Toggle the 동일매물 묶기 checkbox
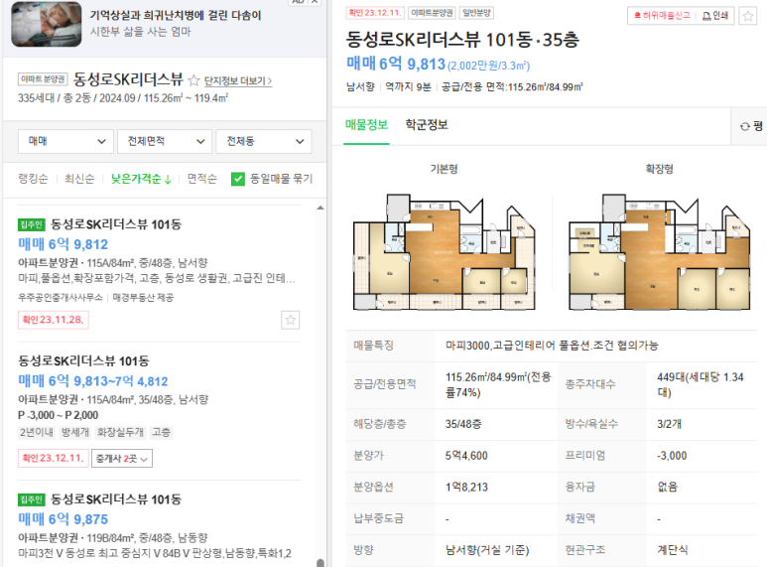Image resolution: width=767 pixels, height=567 pixels. click(x=238, y=179)
